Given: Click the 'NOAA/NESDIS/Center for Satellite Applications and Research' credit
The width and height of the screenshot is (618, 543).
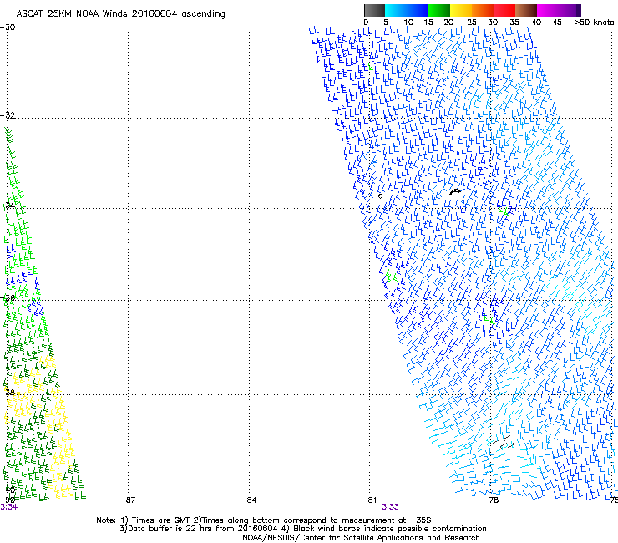Looking at the screenshot, I should pyautogui.click(x=361, y=538).
